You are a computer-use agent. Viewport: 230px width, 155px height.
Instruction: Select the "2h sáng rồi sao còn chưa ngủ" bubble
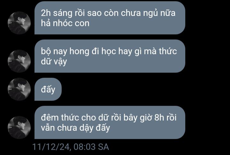point(110,18)
